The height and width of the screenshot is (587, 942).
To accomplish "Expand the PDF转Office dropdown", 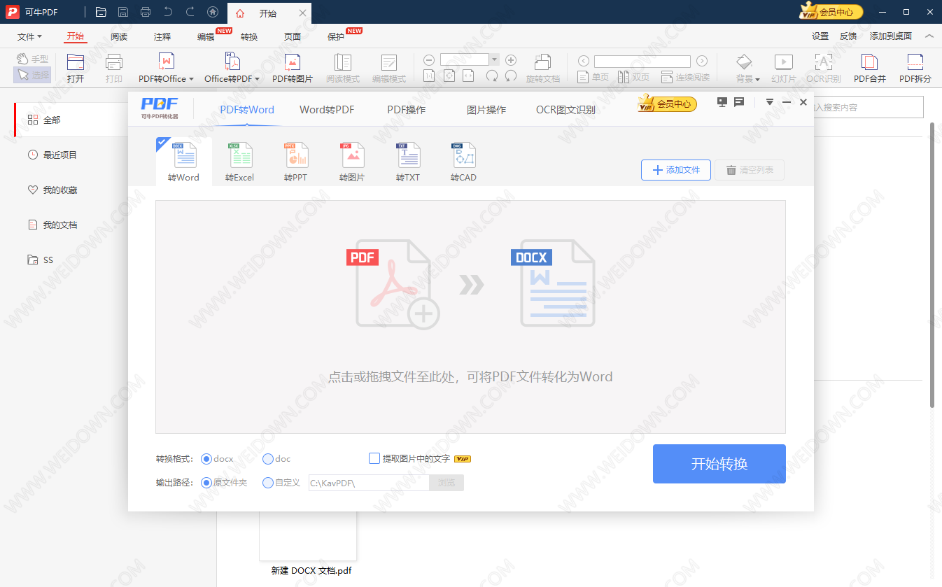I will click(191, 79).
